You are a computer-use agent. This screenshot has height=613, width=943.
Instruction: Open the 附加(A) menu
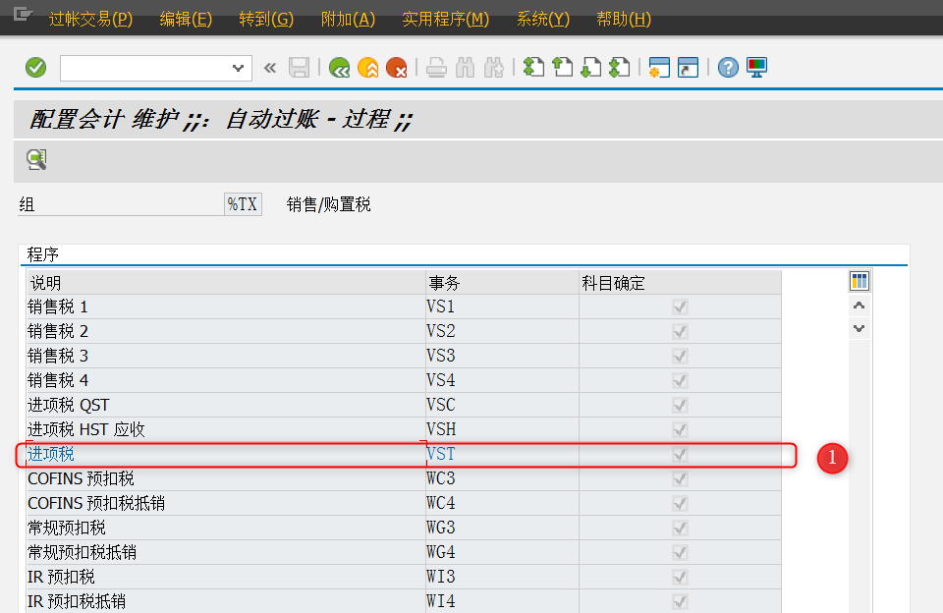(x=348, y=20)
